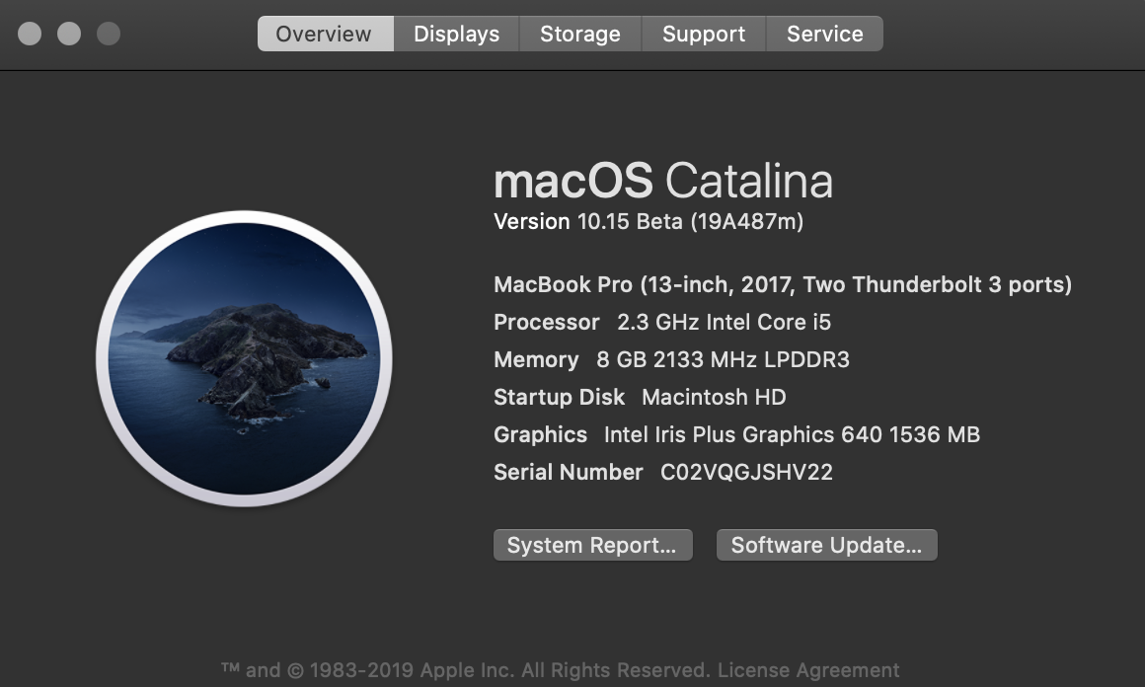Click the MacBook Pro model line
This screenshot has height=687, width=1145.
[x=782, y=284]
